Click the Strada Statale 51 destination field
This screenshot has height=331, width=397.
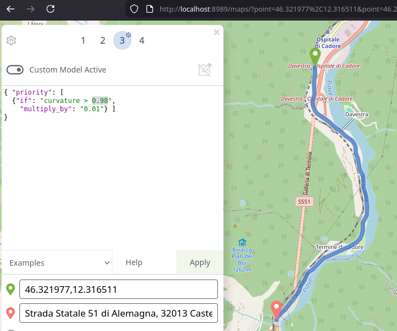coord(118,313)
